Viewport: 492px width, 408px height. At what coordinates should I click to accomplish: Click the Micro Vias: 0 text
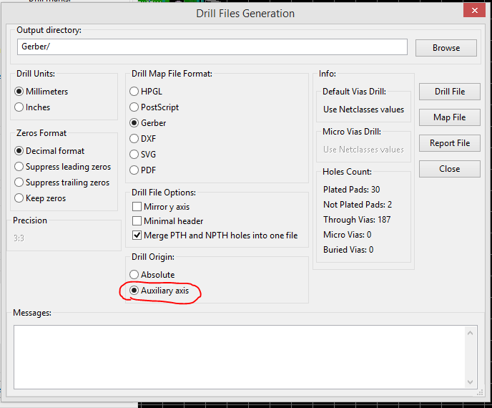347,235
